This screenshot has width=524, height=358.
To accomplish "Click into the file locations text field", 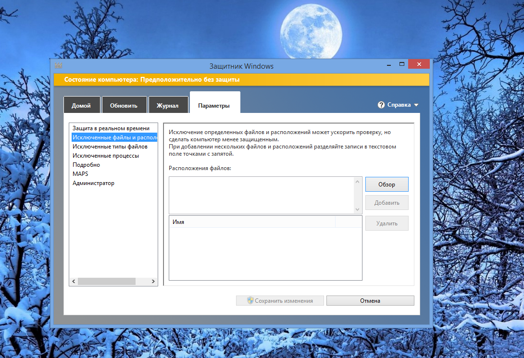I will (262, 196).
